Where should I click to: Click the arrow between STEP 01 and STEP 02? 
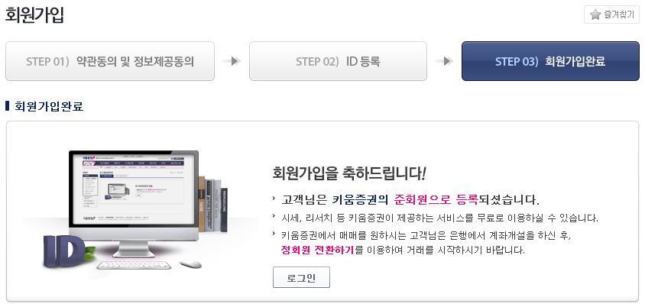pyautogui.click(x=232, y=61)
